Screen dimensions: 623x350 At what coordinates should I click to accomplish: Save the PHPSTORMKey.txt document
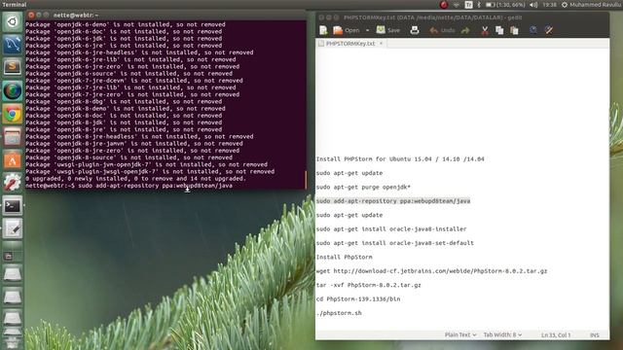[388, 30]
